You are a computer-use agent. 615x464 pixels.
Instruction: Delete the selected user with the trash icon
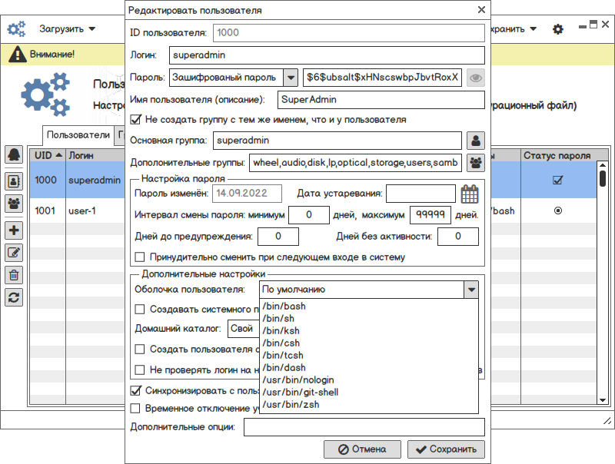coord(14,275)
